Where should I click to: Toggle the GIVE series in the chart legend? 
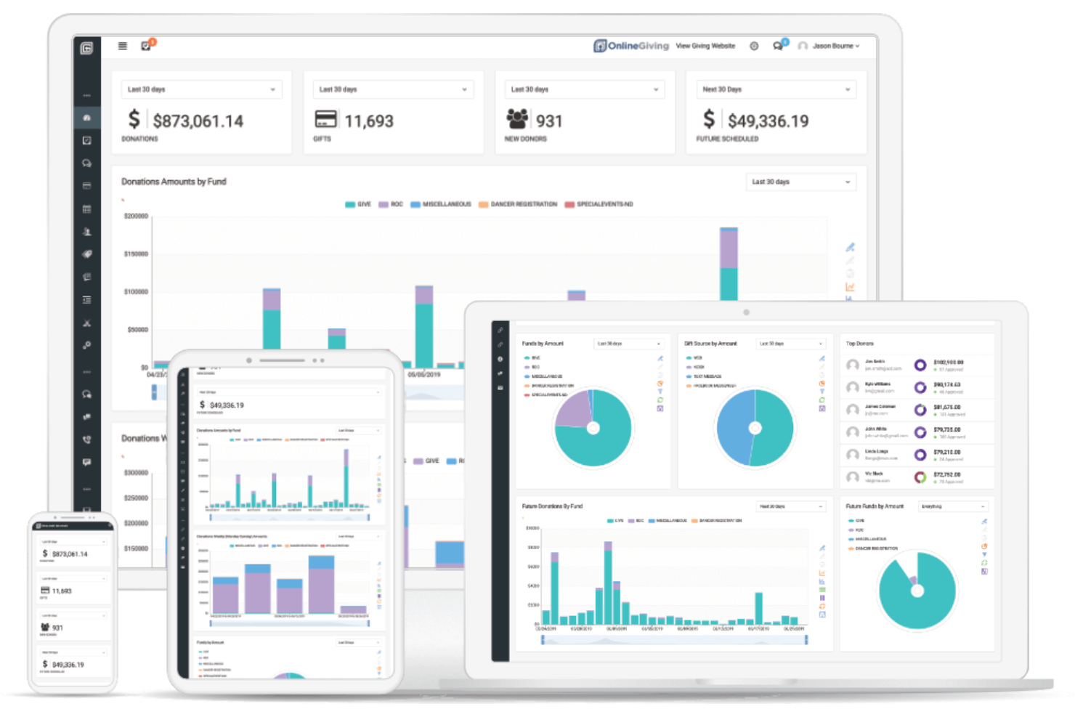(354, 204)
